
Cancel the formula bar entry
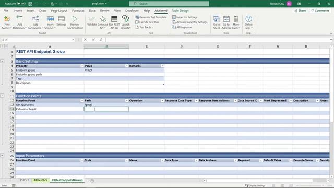pyautogui.click(x=86, y=40)
